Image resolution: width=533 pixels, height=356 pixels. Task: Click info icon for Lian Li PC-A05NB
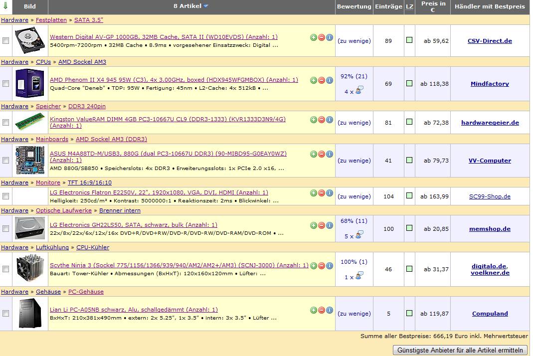click(x=330, y=310)
